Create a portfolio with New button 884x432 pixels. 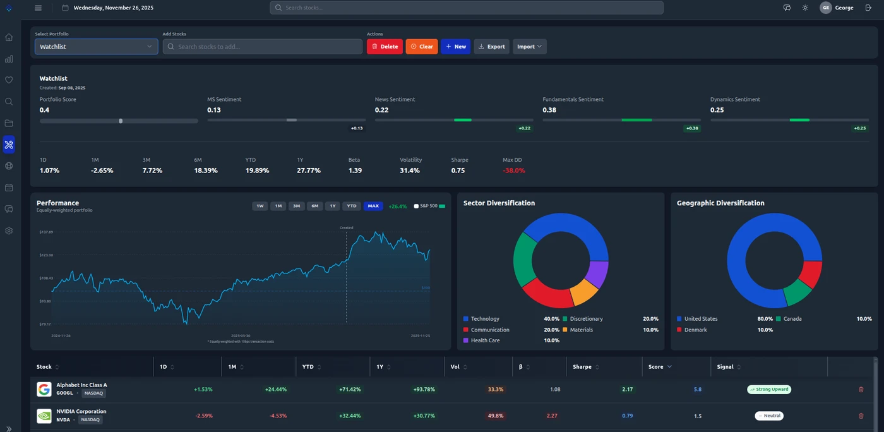(x=455, y=46)
